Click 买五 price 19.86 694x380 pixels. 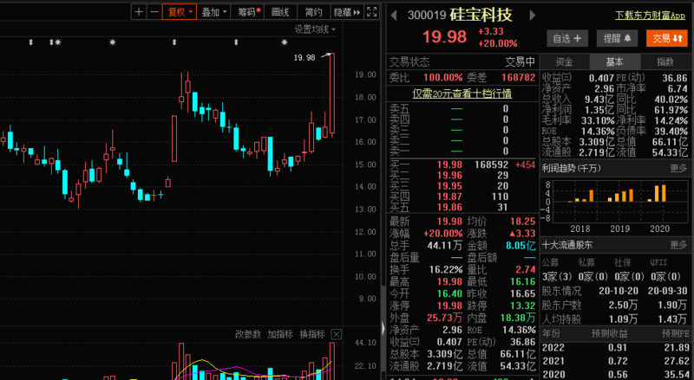[449, 207]
